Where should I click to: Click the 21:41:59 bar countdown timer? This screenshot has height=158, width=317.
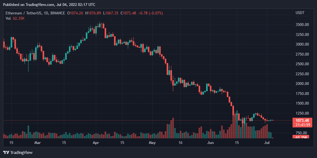[302, 125]
